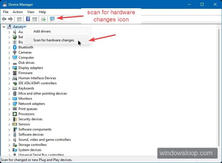
Task: Select Mice and other pointing devices label
Action: click(43, 93)
